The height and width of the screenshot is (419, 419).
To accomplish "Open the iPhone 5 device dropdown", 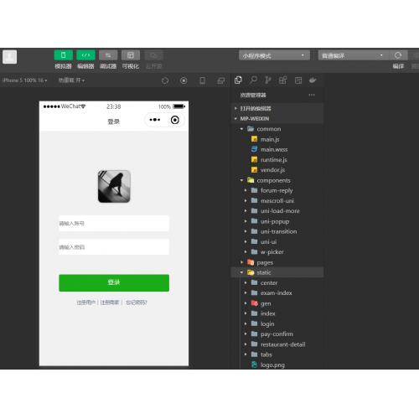I will pos(24,80).
